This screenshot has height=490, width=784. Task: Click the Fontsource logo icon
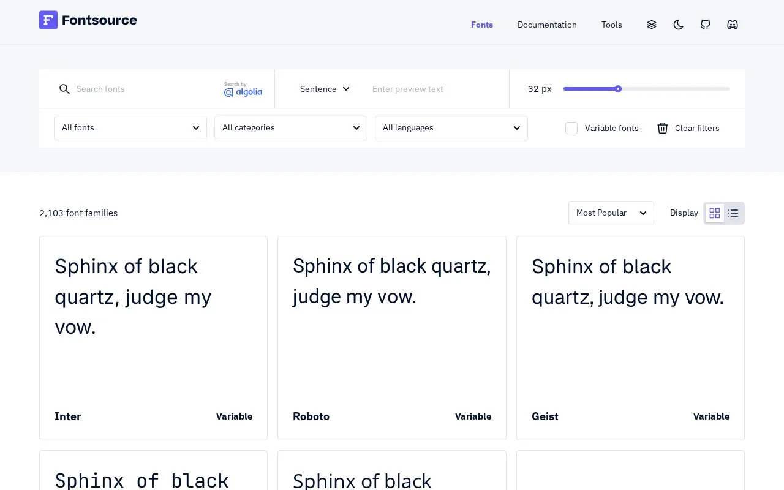tap(48, 20)
